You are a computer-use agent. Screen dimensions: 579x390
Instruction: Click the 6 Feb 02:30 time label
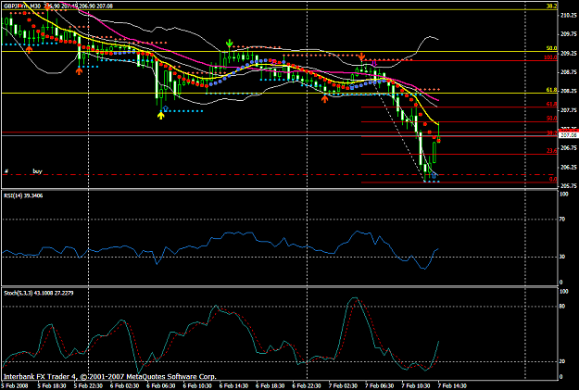tap(124, 385)
